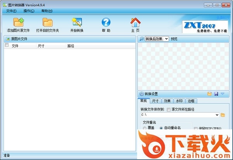Screen dimensions: 233x160
Task: Enable the 源文件所在路径 checkbox
Action: (x=169, y=110)
